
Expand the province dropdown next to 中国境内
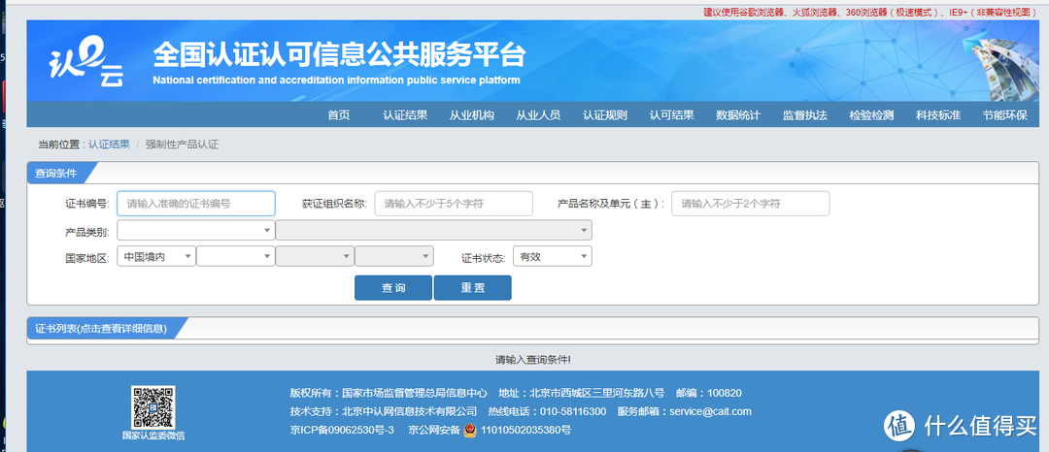[235, 256]
